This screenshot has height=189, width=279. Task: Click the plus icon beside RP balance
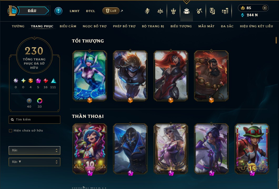pyautogui.click(x=265, y=8)
